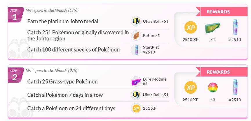Click the purple Lure Module icon
Image resolution: width=251 pixels, height=121 pixels.
136,81
